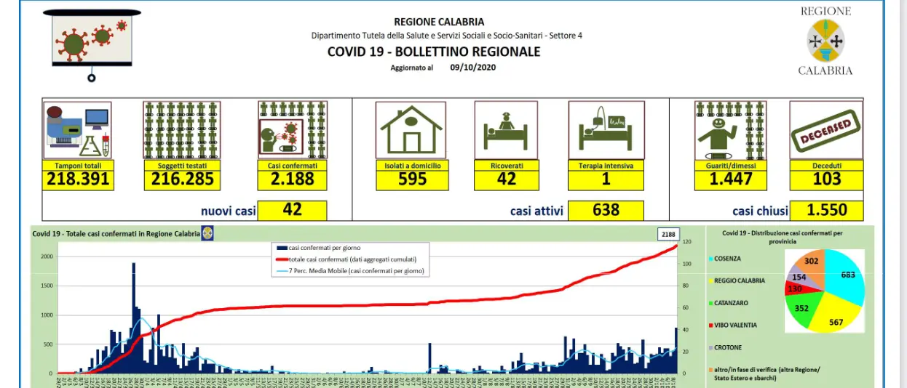The width and height of the screenshot is (907, 388).
Task: Click the COVID 19 - BOLLETTINO REGIONALE heading
Action: (x=434, y=52)
